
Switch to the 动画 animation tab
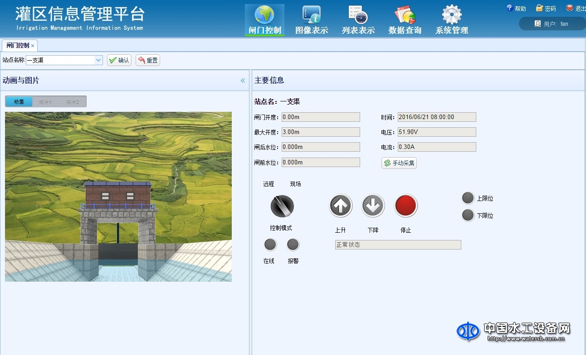(x=18, y=101)
